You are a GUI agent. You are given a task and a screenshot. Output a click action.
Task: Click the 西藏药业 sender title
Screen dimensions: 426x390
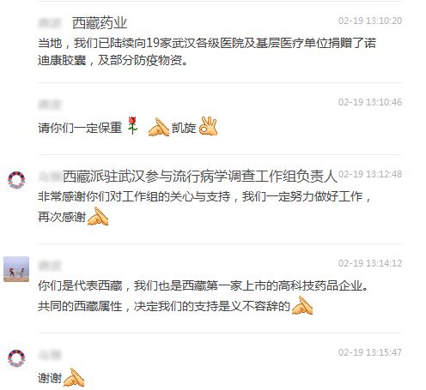point(100,23)
